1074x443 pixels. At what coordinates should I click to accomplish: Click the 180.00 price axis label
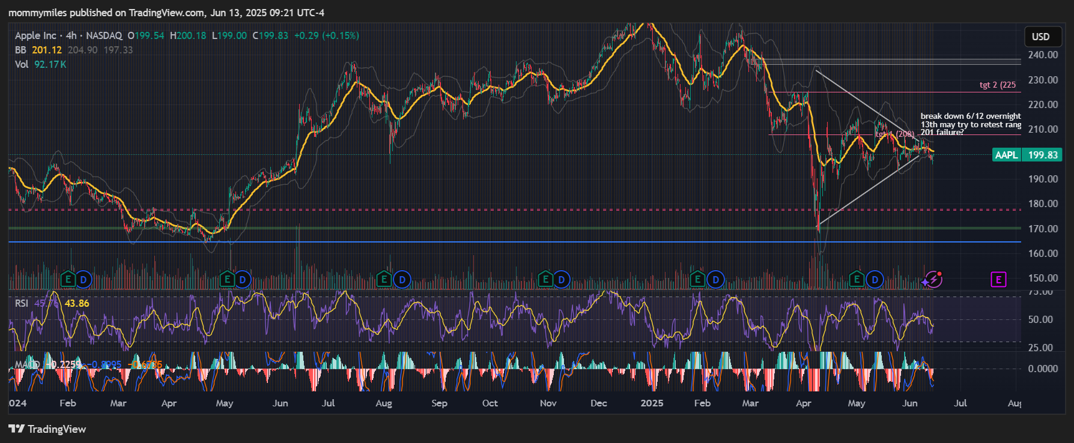coord(1043,203)
